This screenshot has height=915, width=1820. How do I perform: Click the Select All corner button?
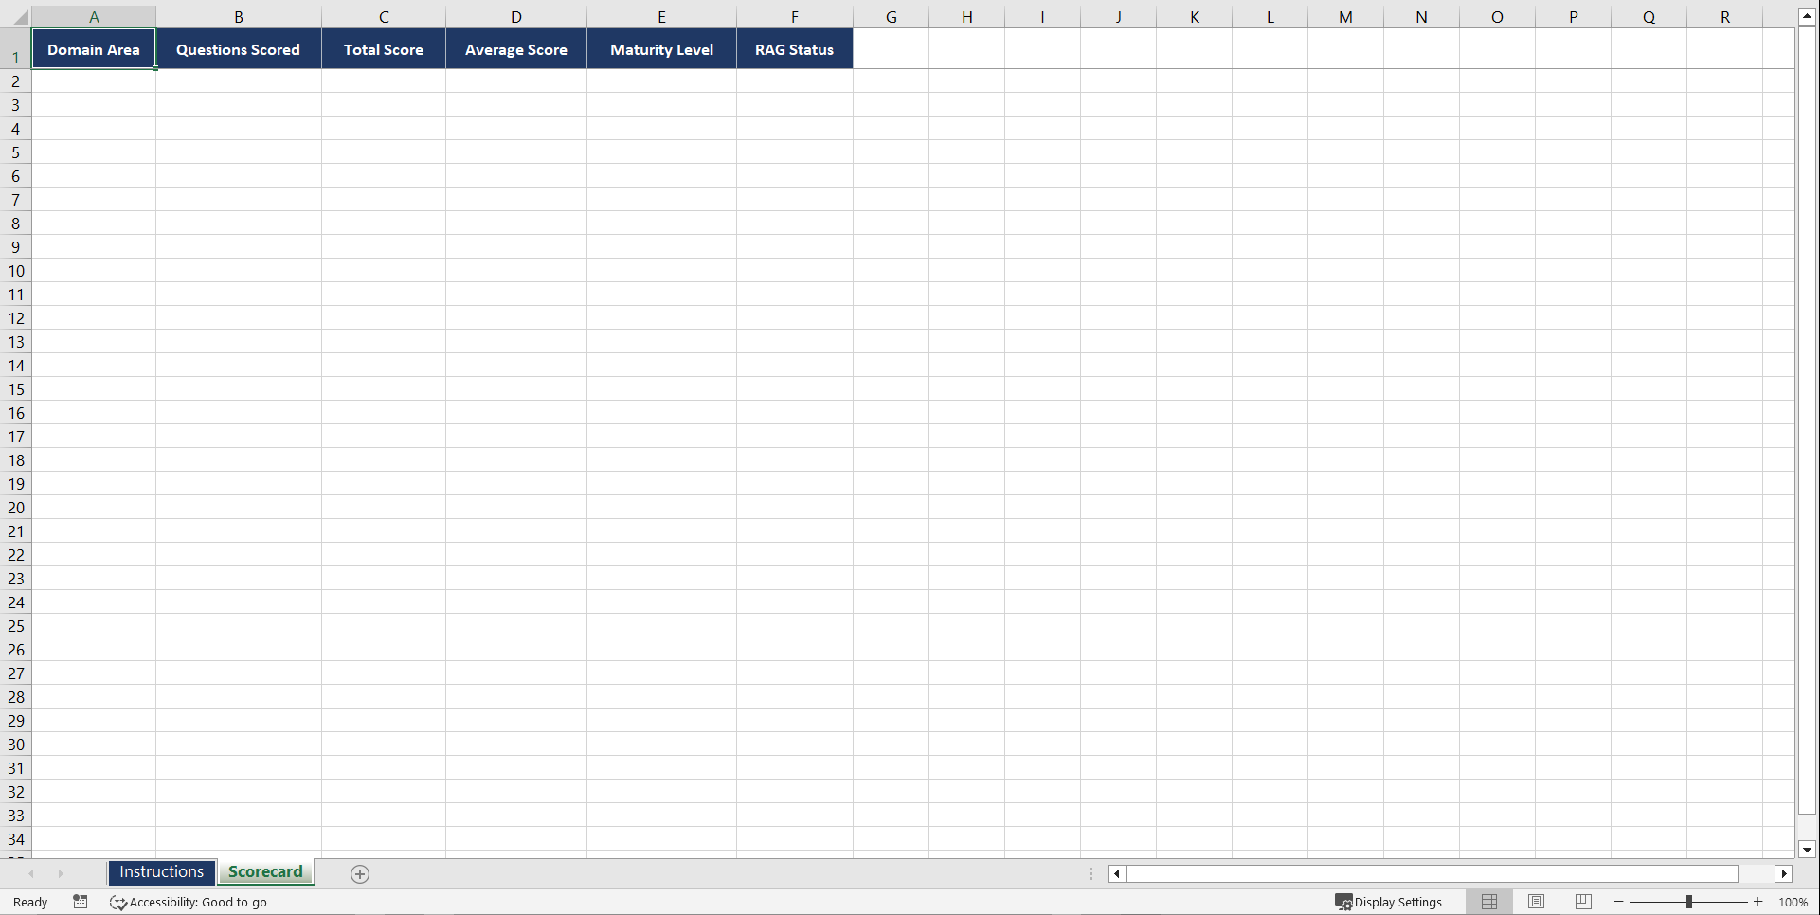point(16,16)
